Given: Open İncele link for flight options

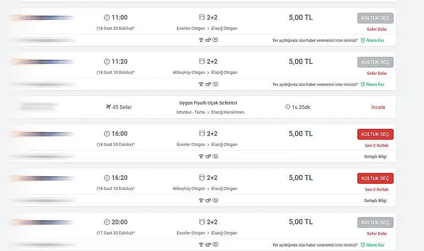Looking at the screenshot, I should [x=378, y=107].
